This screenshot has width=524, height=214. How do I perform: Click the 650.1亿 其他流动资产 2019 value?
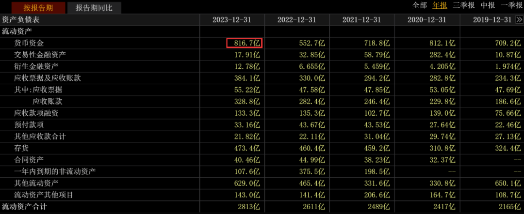(x=508, y=183)
